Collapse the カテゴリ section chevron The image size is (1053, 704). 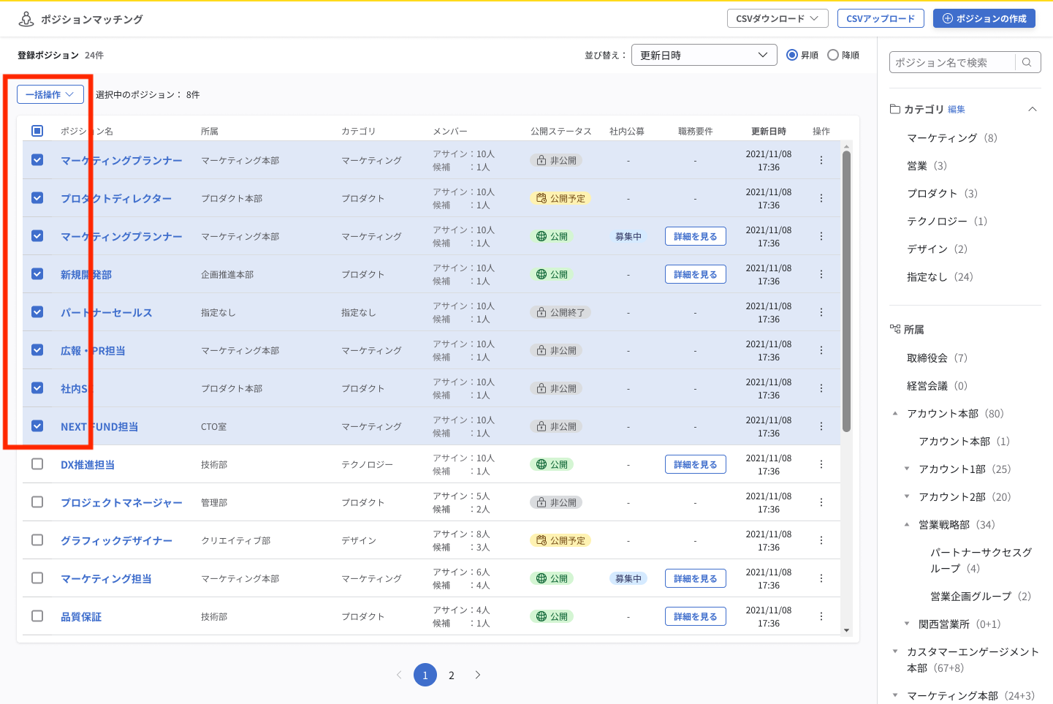[1033, 108]
